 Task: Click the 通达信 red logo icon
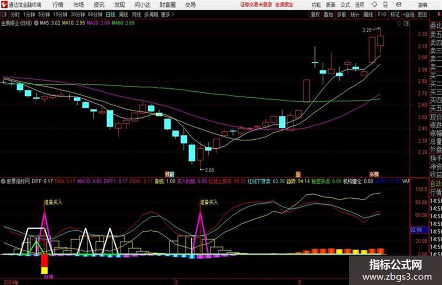pos(5,5)
